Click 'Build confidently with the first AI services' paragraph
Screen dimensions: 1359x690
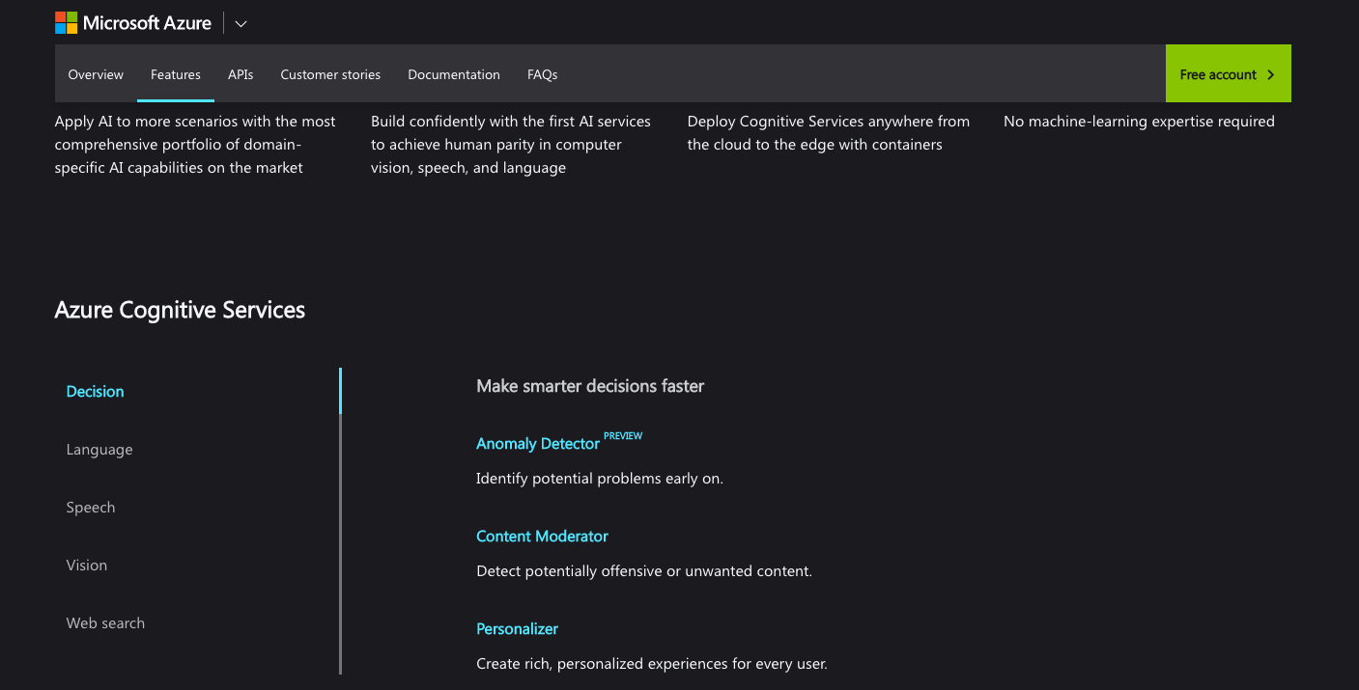tap(511, 145)
